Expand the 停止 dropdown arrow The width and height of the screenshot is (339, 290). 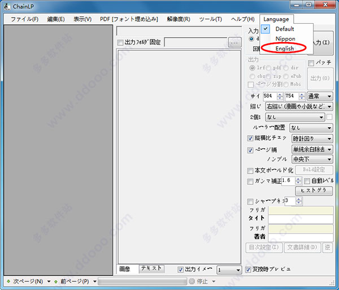pyautogui.click(x=214, y=282)
